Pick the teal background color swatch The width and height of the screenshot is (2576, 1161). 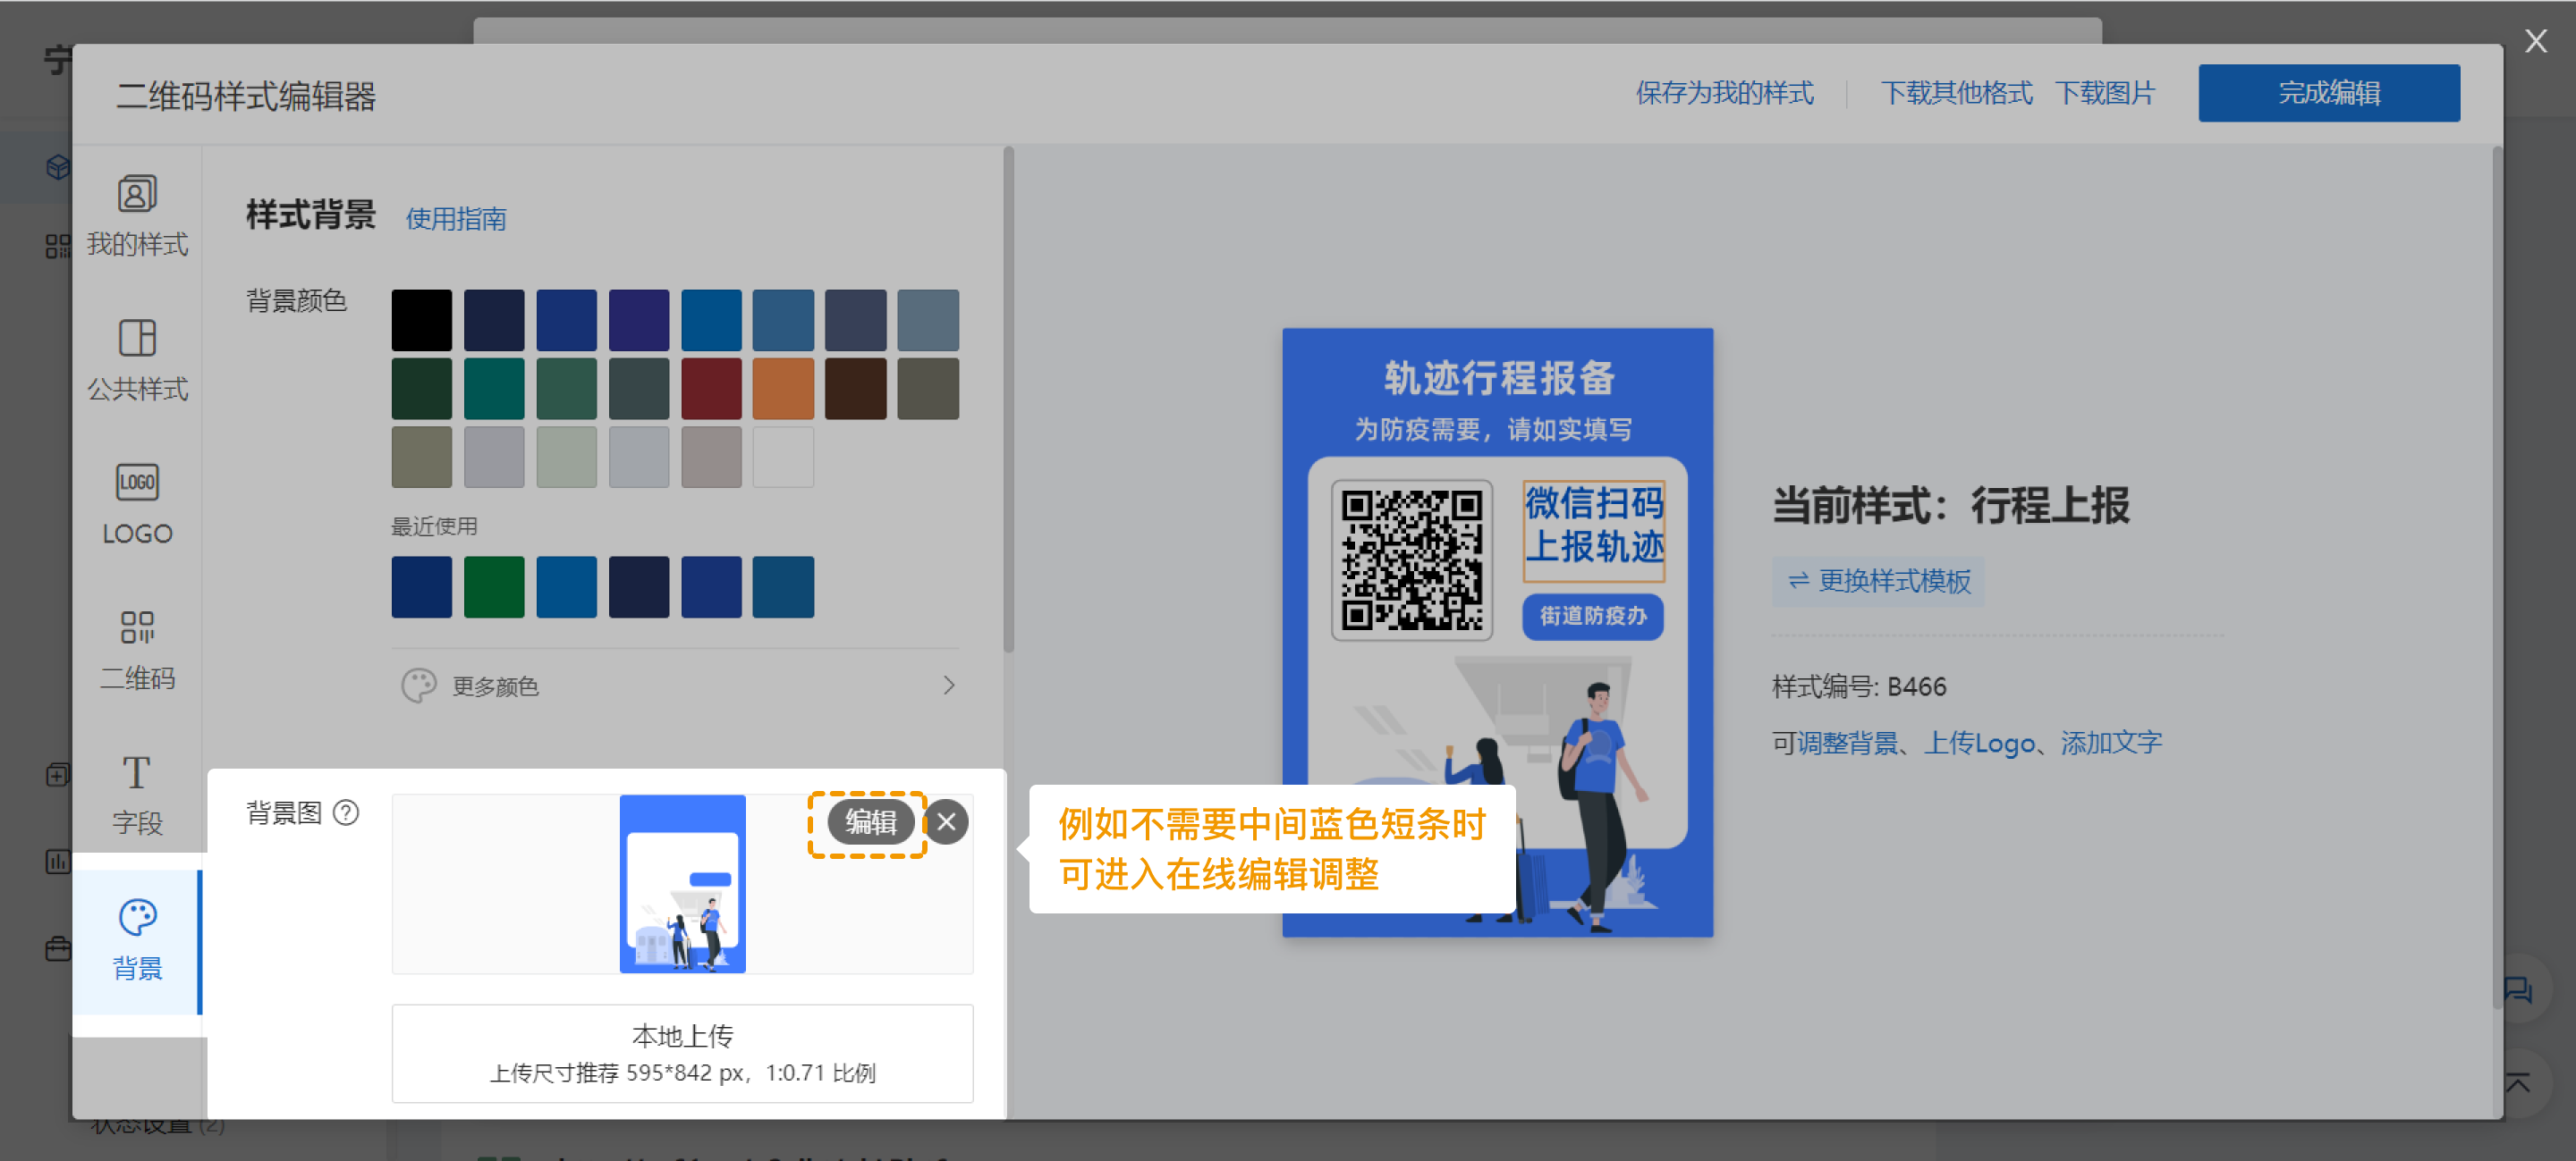point(494,389)
